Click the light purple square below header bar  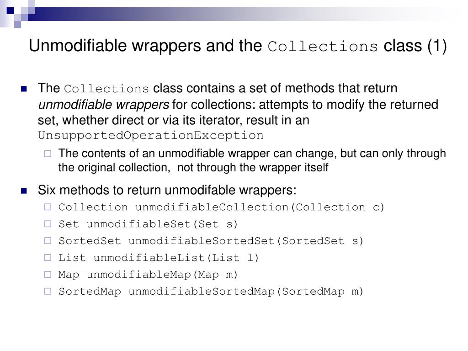pyautogui.click(x=17, y=24)
